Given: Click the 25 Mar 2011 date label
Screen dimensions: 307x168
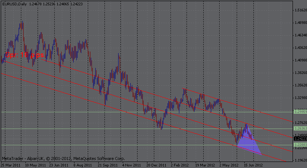Looking at the screenshot, I should 11,165.
